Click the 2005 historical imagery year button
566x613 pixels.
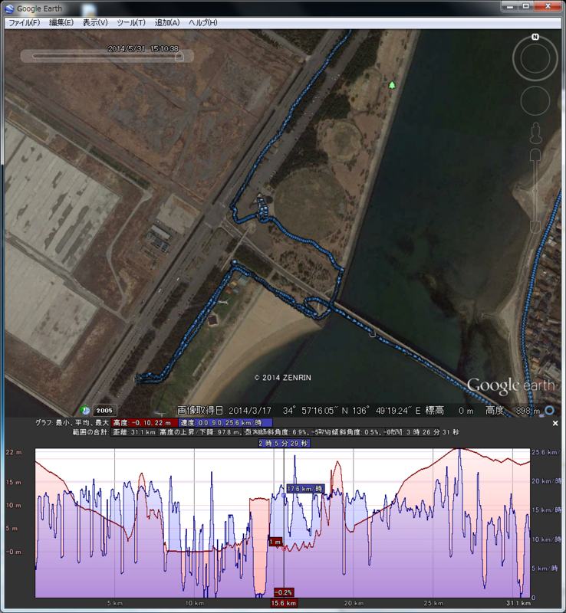[104, 410]
